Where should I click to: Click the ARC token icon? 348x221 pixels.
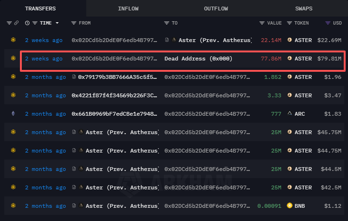click(290, 114)
